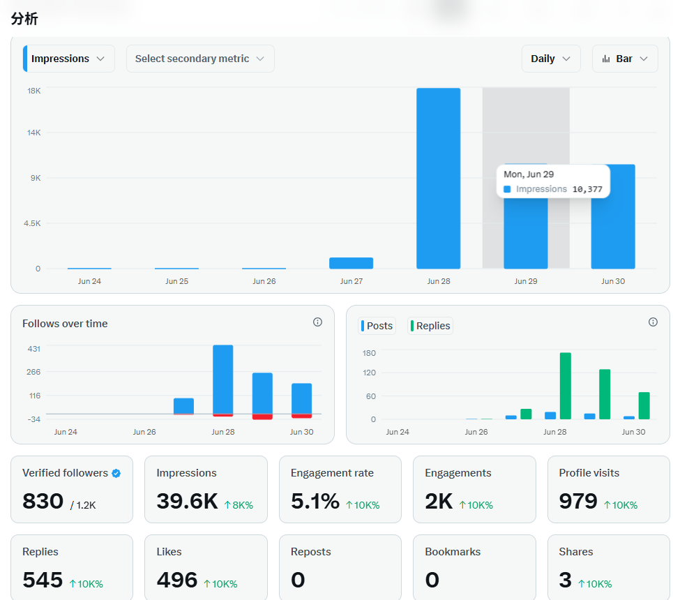Toggle the Posts series legend
The width and height of the screenshot is (673, 600).
point(377,326)
